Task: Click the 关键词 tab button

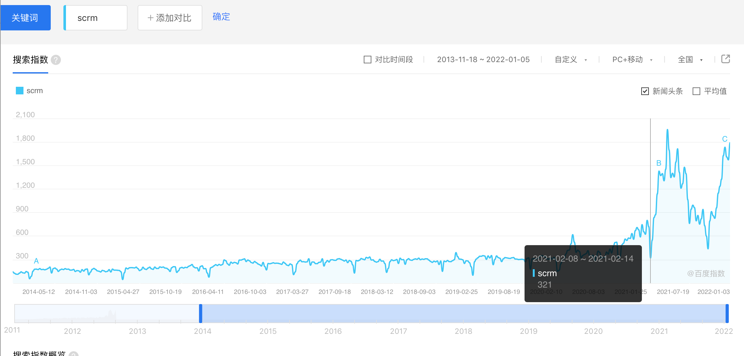Action: (25, 18)
